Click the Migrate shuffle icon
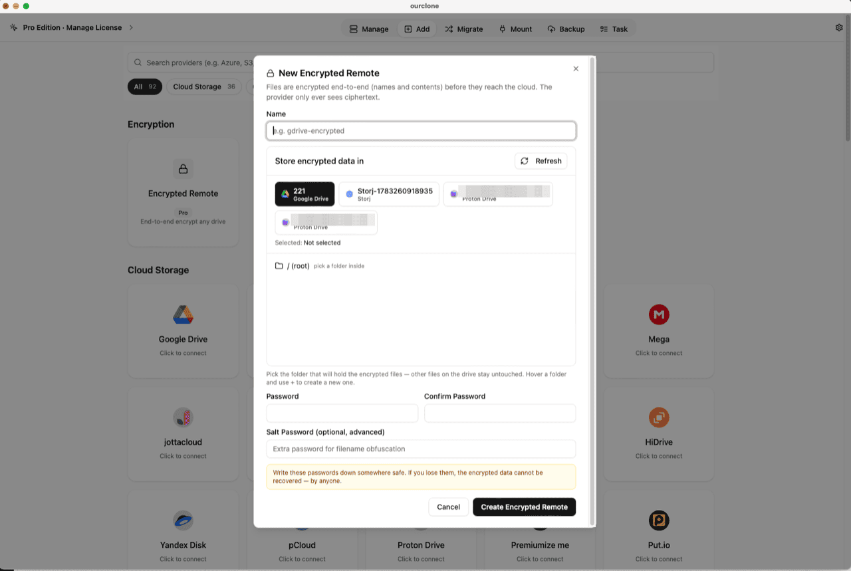851x571 pixels. [x=449, y=29]
